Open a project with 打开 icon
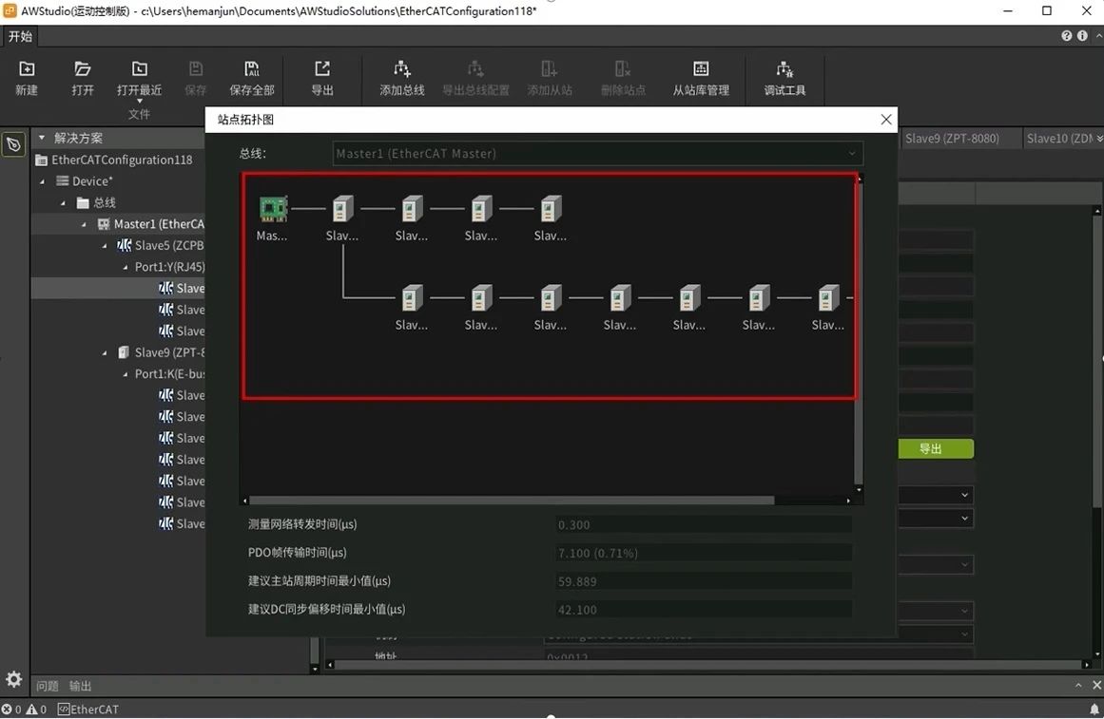This screenshot has height=719, width=1104. pos(83,69)
